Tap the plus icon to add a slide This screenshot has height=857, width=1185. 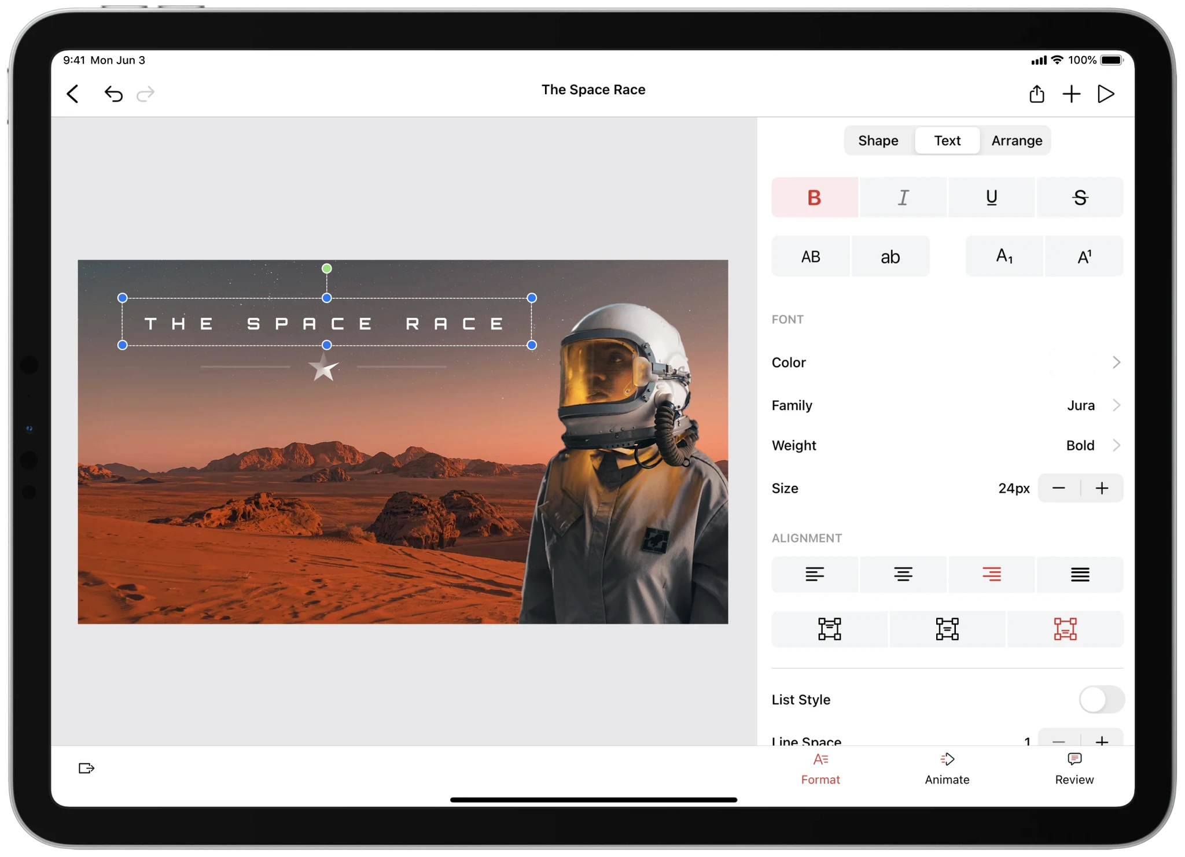pyautogui.click(x=1071, y=94)
